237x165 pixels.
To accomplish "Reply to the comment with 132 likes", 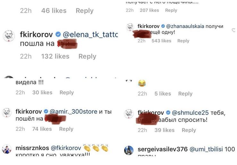I will (x=87, y=56).
